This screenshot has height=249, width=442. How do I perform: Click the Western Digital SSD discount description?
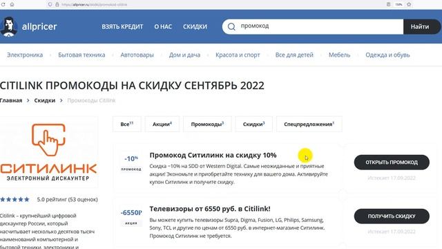click(x=238, y=174)
